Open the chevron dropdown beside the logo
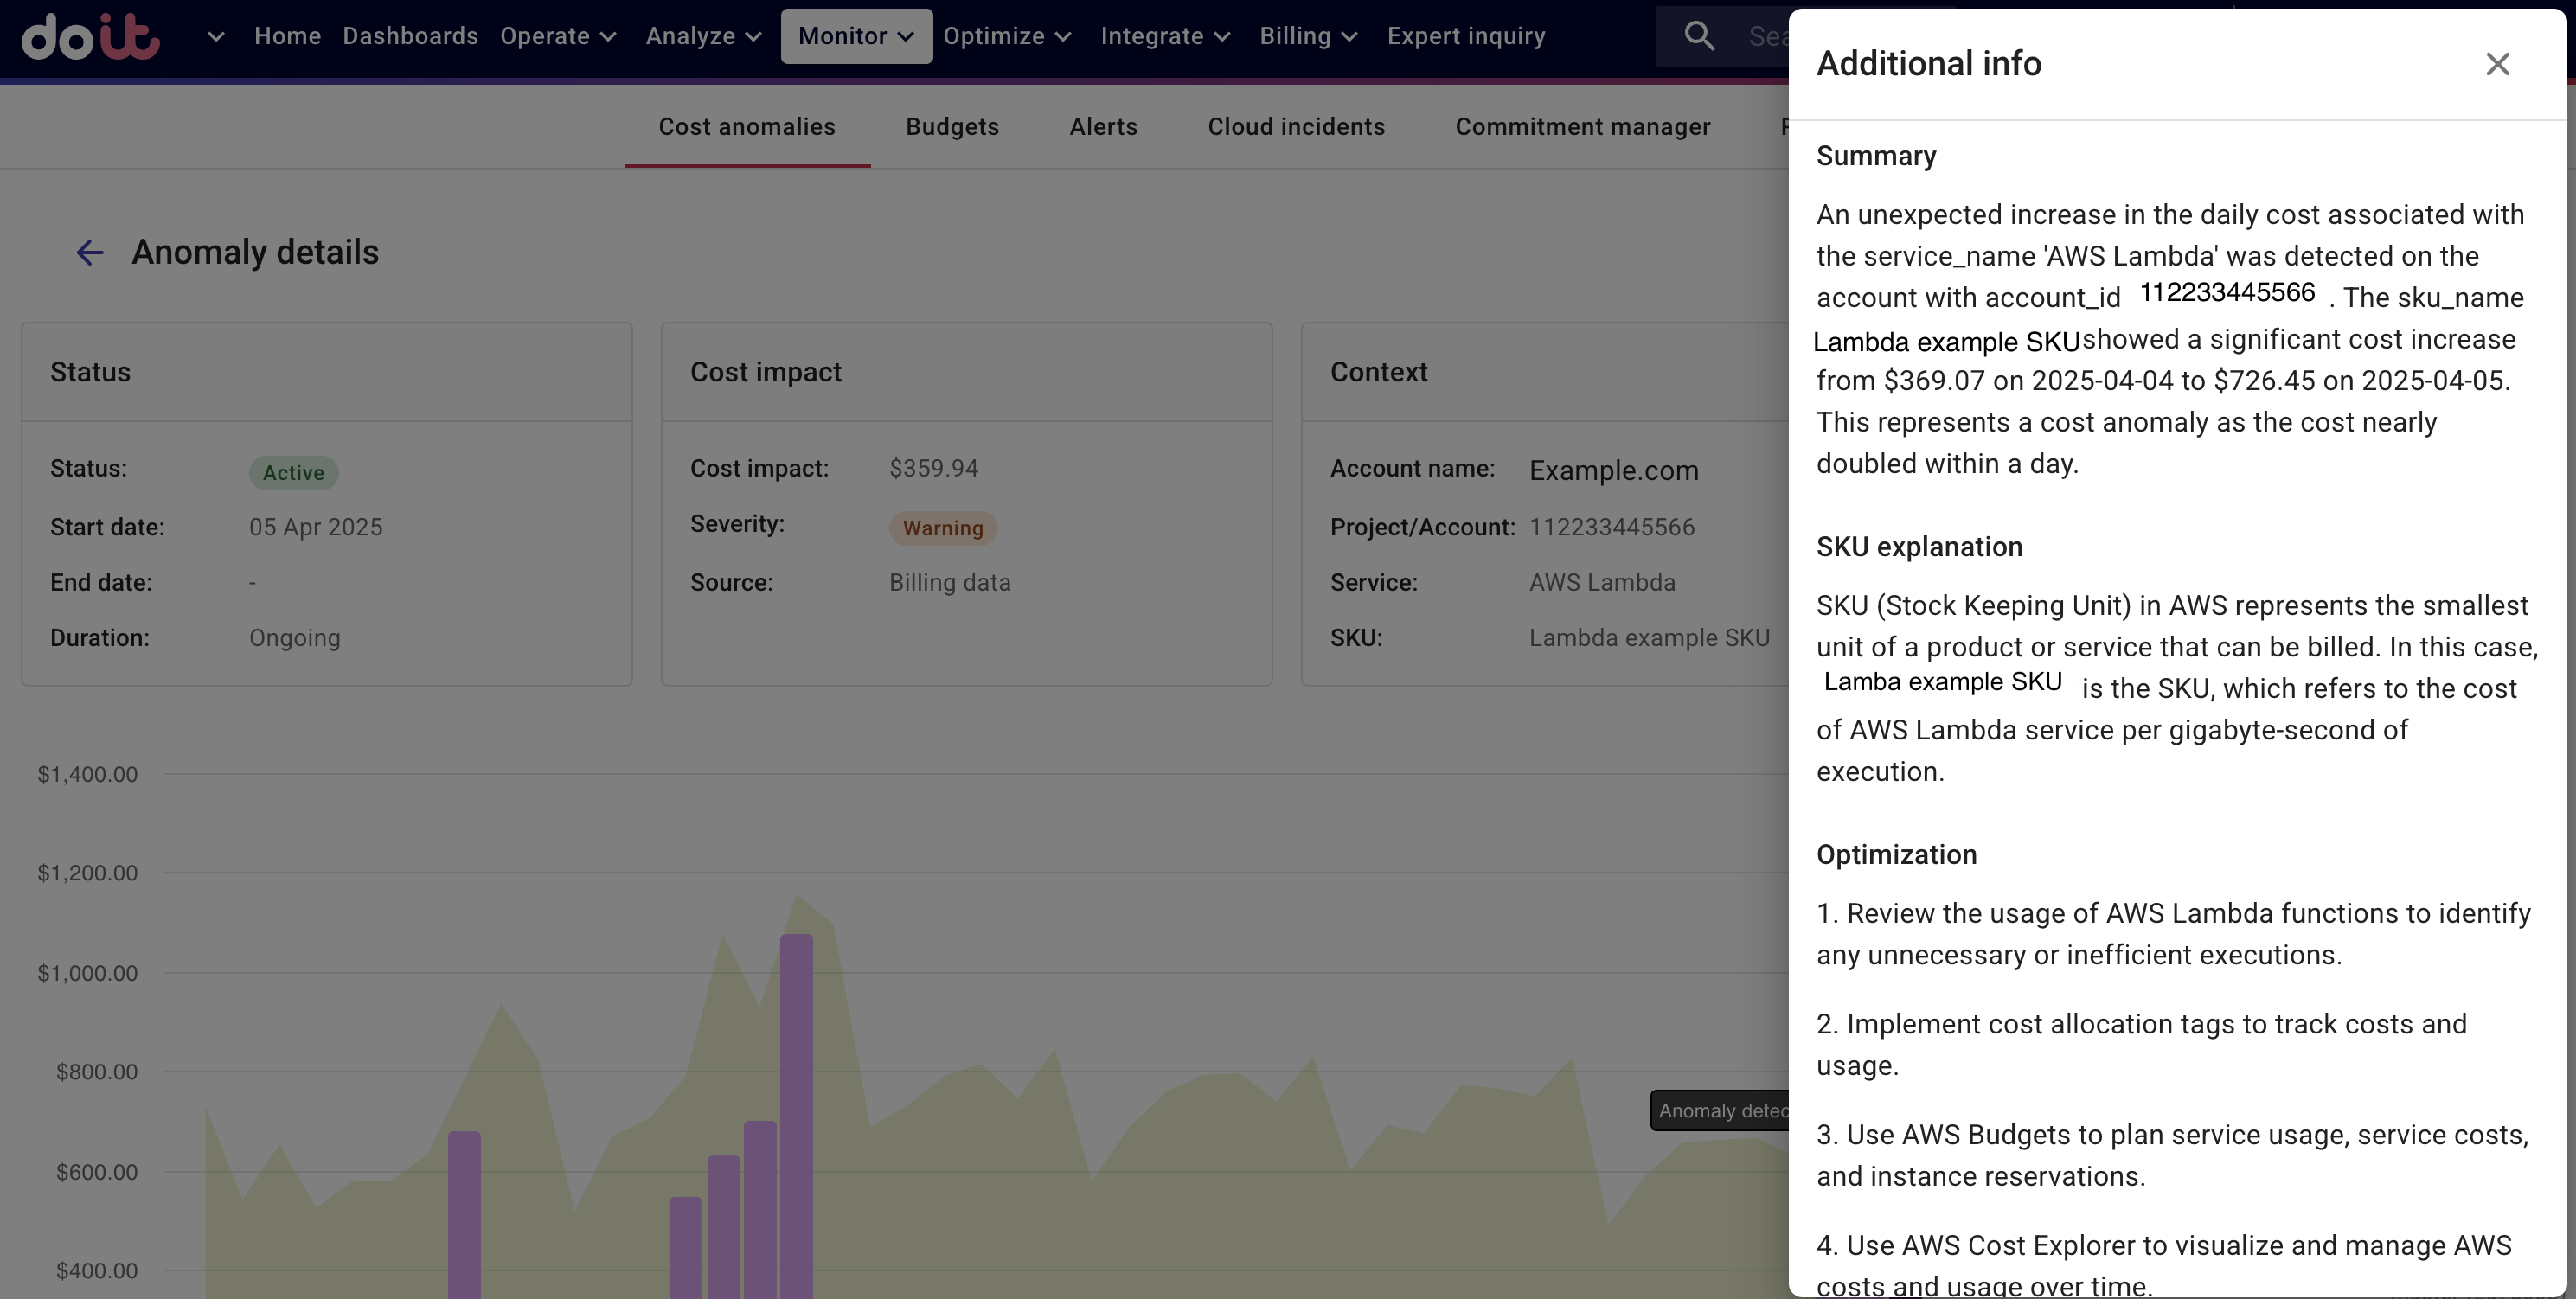This screenshot has width=2576, height=1299. click(215, 37)
